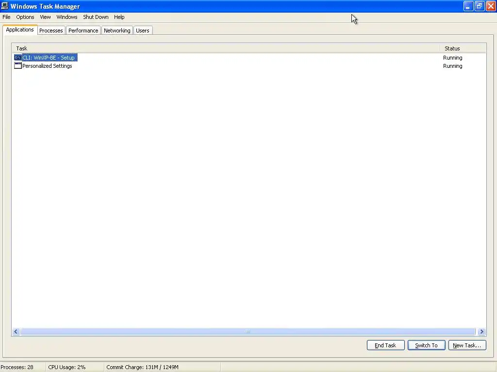Click CPU Usage: 2% in status bar
Image resolution: width=497 pixels, height=372 pixels.
67,367
